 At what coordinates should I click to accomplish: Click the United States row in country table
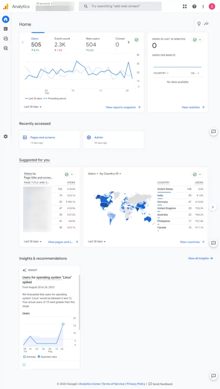180,189
